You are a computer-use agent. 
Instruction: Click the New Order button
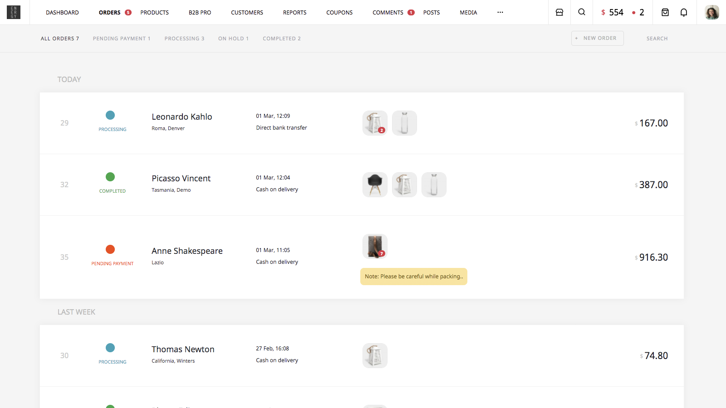pyautogui.click(x=597, y=38)
